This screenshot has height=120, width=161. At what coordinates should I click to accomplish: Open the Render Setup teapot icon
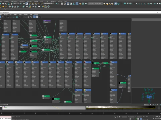(x=80, y=4)
